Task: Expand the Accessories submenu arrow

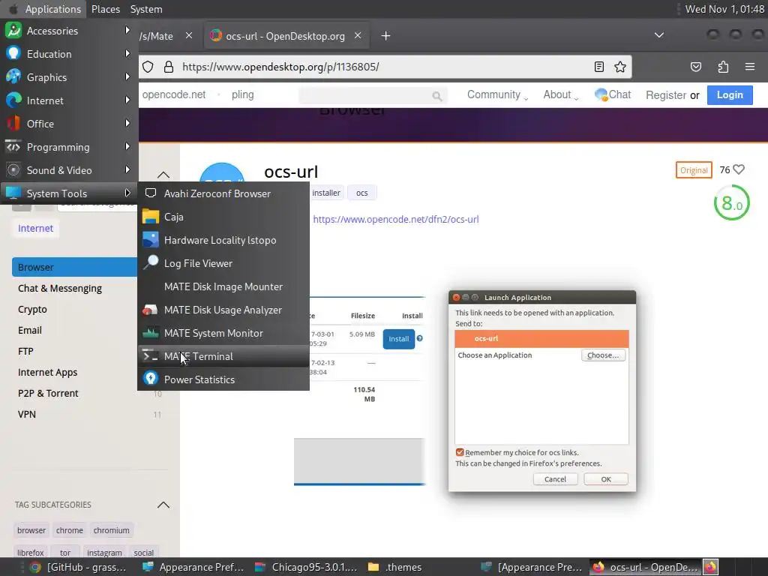Action: click(x=127, y=30)
